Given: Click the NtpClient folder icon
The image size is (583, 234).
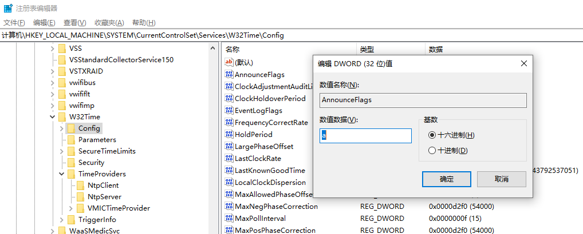Looking at the screenshot, I should tap(80, 185).
